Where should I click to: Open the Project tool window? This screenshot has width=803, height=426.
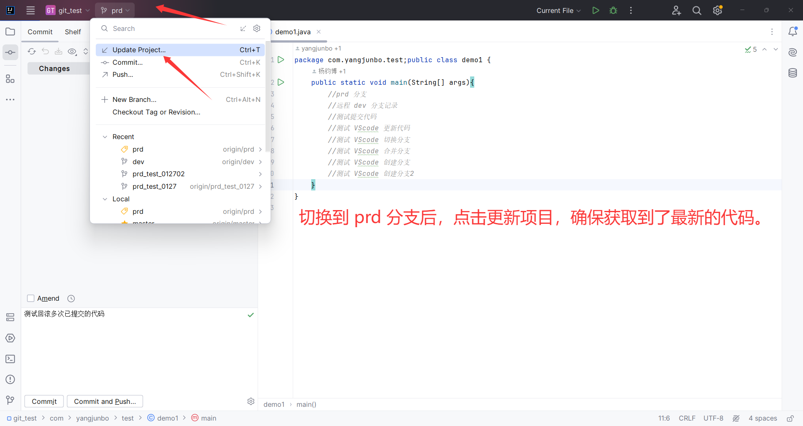pyautogui.click(x=10, y=31)
